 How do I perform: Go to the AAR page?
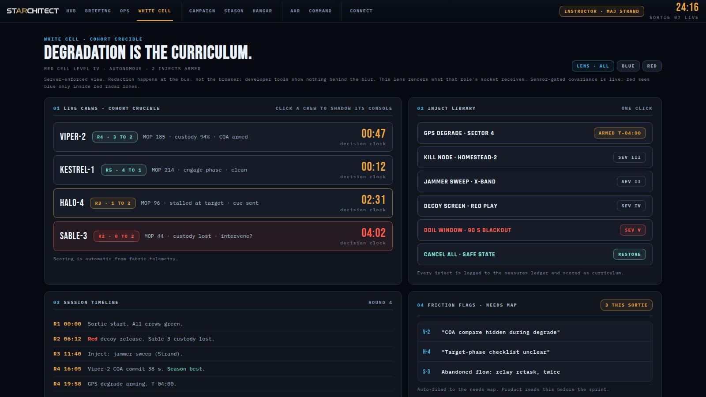295,11
